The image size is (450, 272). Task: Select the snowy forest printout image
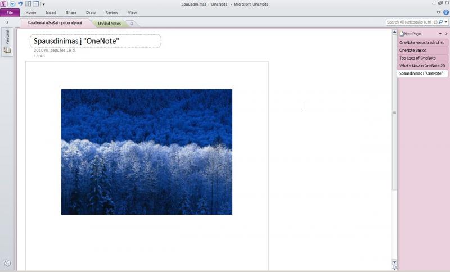coord(147,152)
